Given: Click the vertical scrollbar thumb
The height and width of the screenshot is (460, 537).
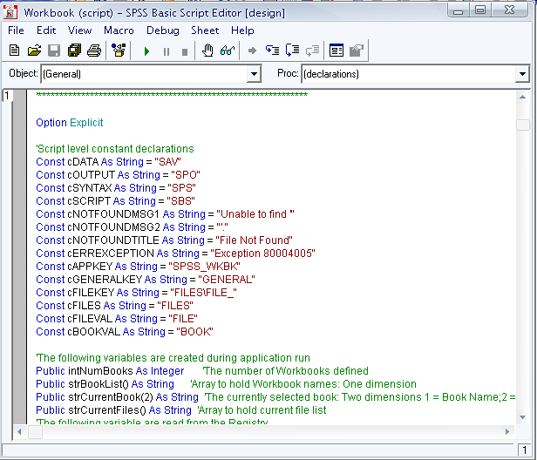Looking at the screenshot, I should point(523,125).
